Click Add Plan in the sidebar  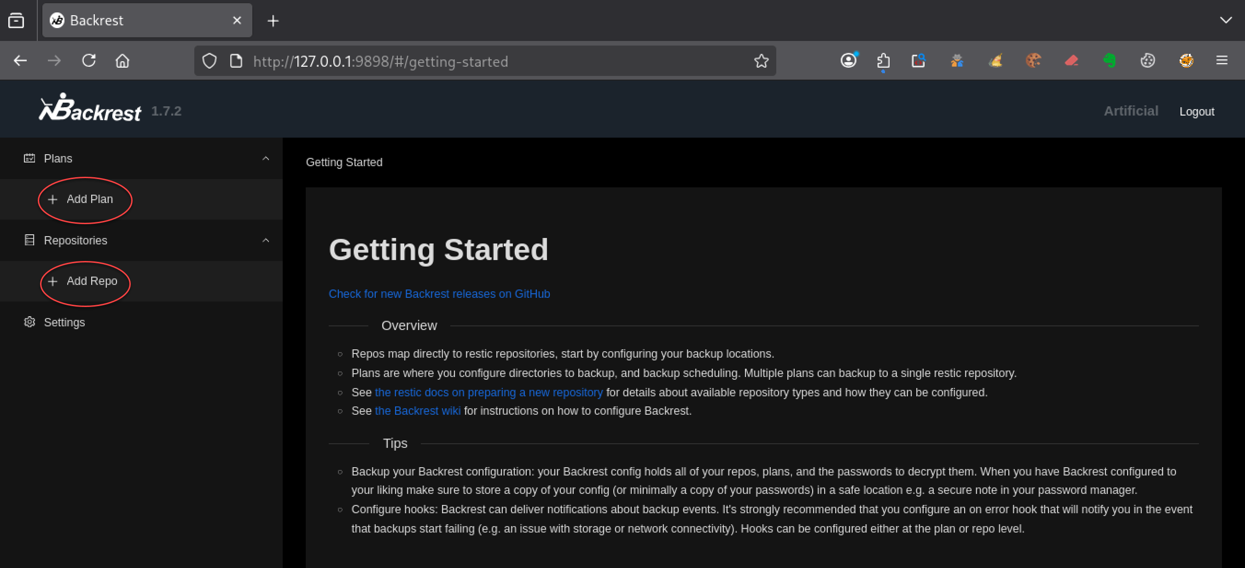tap(141, 199)
